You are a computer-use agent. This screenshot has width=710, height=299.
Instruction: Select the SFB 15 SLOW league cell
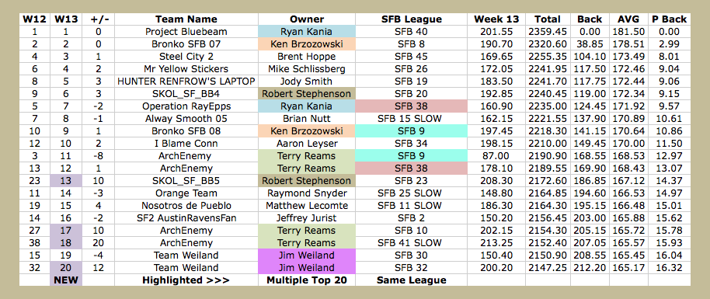(x=411, y=119)
